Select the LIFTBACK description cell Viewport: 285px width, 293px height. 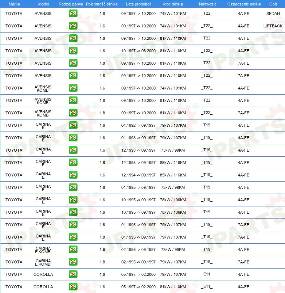(273, 26)
